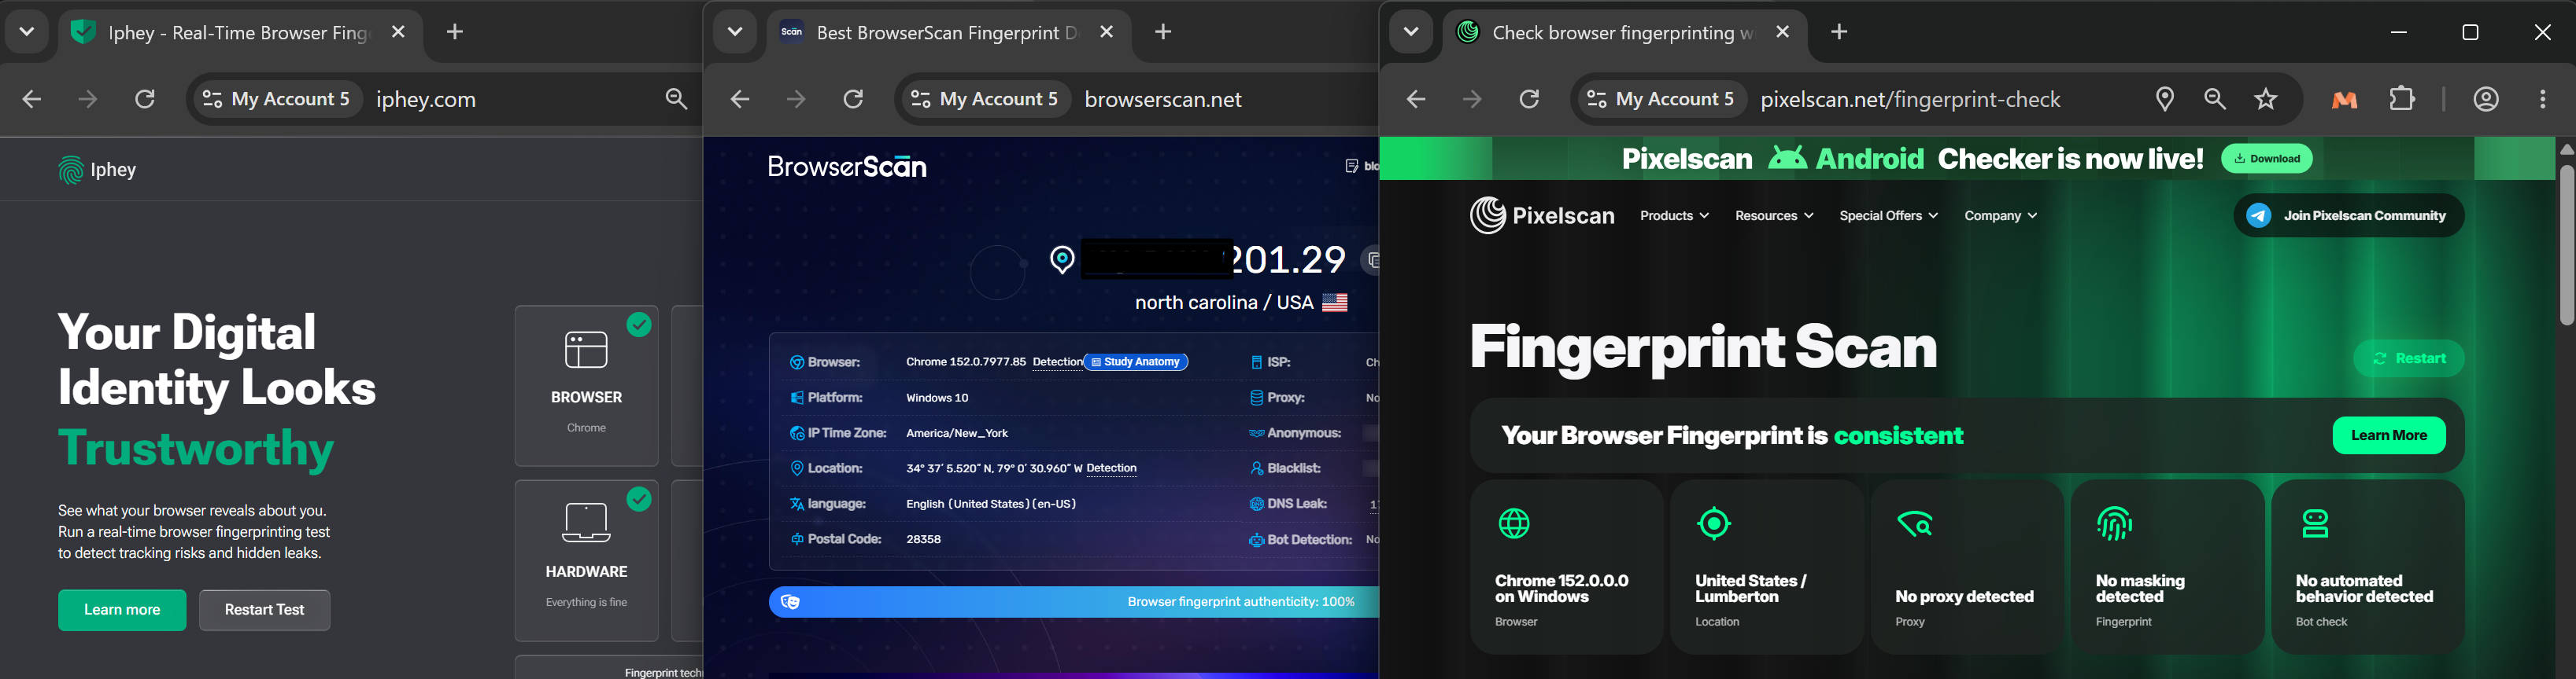Open the Special Offers dropdown
The width and height of the screenshot is (2576, 679).
1888,215
